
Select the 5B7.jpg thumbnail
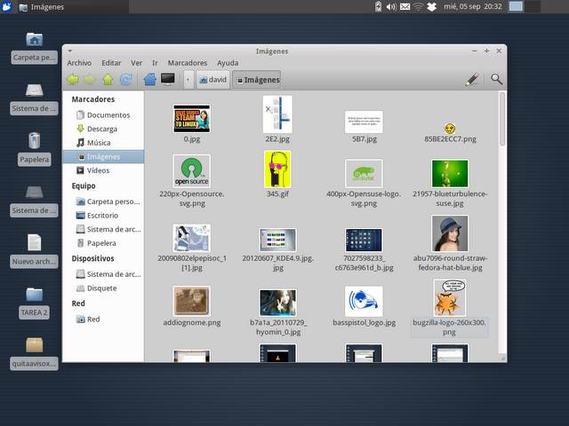tap(364, 122)
